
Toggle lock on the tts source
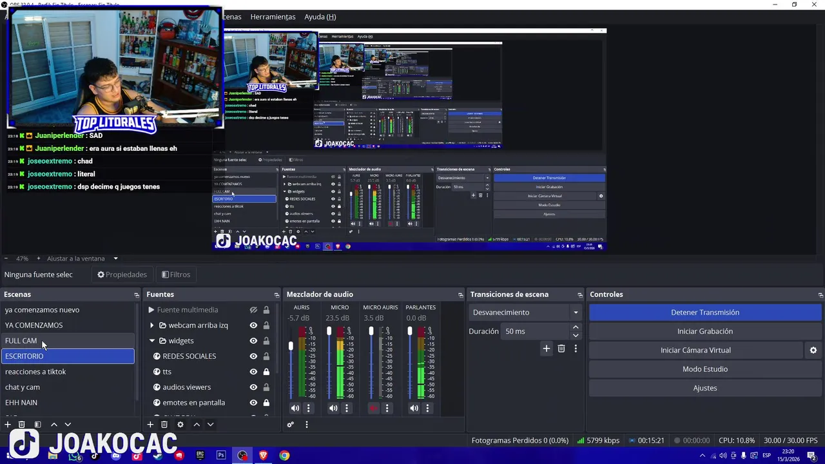pos(266,372)
